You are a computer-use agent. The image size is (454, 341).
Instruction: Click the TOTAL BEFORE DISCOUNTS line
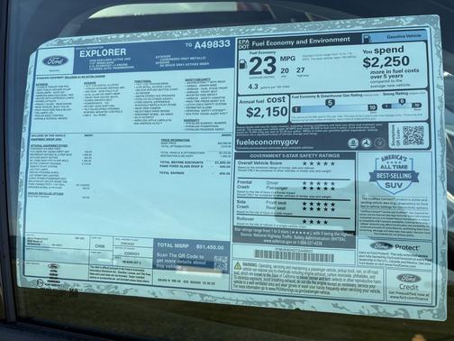(195, 162)
